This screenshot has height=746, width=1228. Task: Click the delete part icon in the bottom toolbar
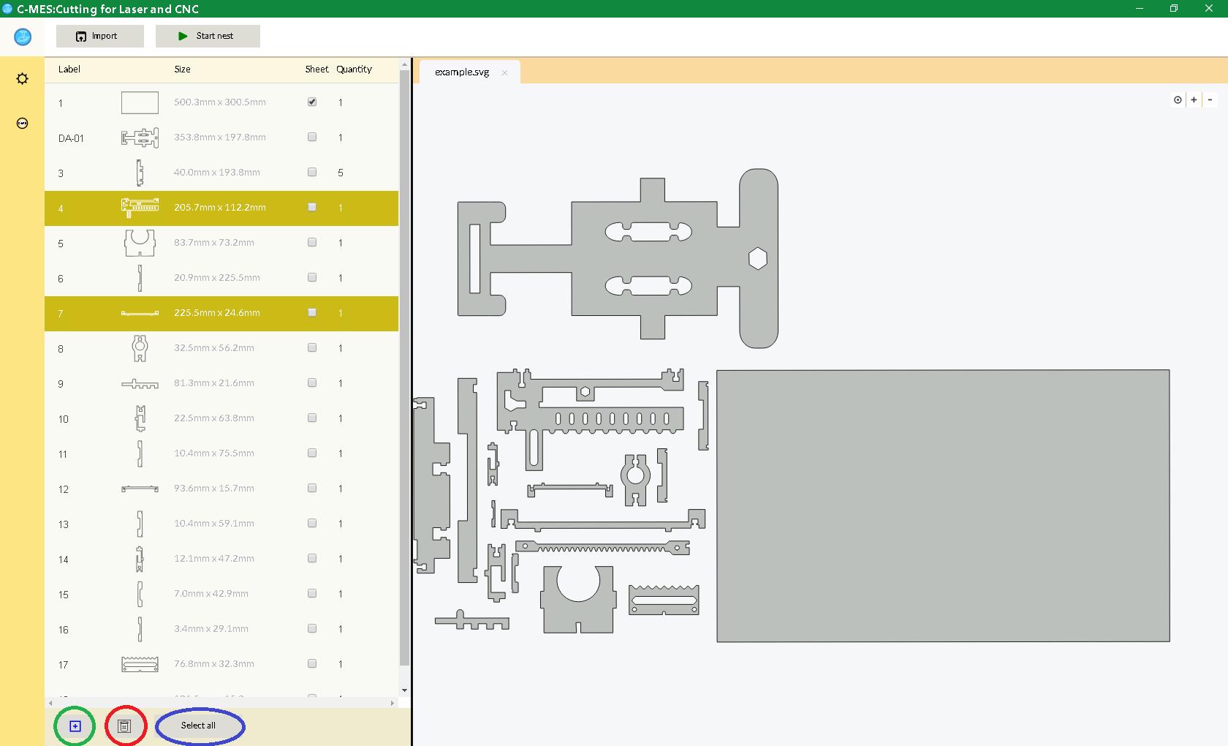pyautogui.click(x=124, y=726)
